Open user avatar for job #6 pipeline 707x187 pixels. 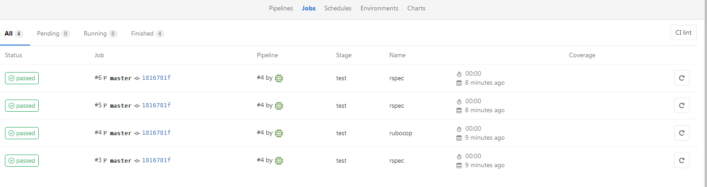click(x=279, y=78)
